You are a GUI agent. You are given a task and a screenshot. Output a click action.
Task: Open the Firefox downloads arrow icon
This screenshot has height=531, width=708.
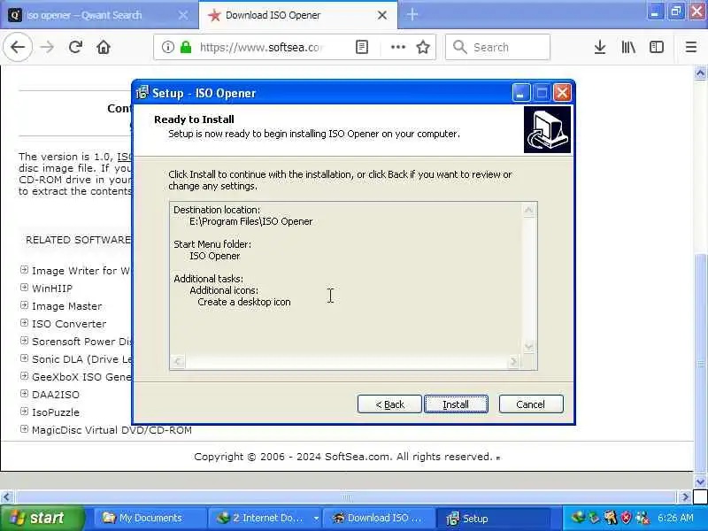tap(600, 47)
